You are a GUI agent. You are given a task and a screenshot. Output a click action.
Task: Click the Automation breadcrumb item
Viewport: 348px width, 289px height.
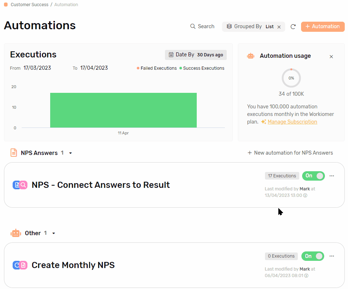pyautogui.click(x=66, y=4)
